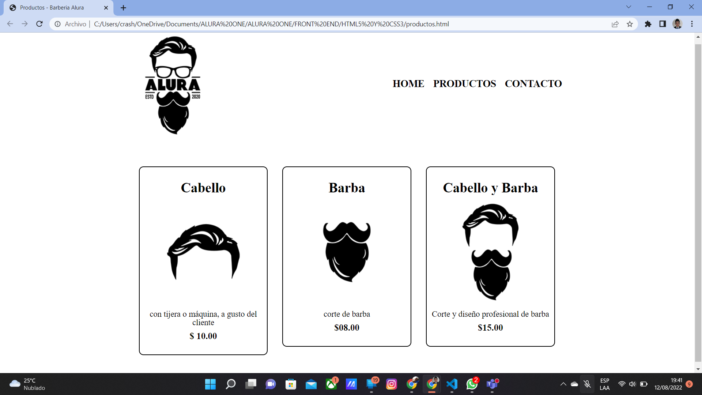Image resolution: width=702 pixels, height=395 pixels.
Task: Open Microsoft Teams from the taskbar
Action: (x=492, y=384)
